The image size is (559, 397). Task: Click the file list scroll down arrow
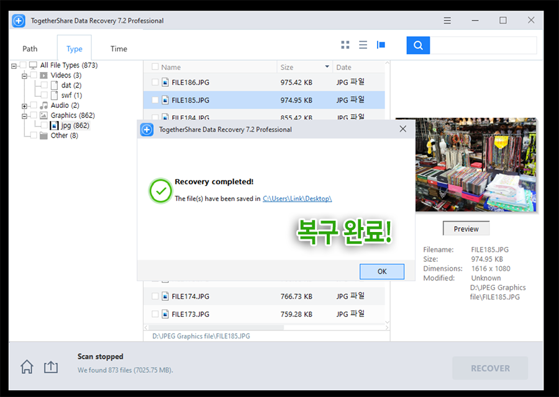387,322
